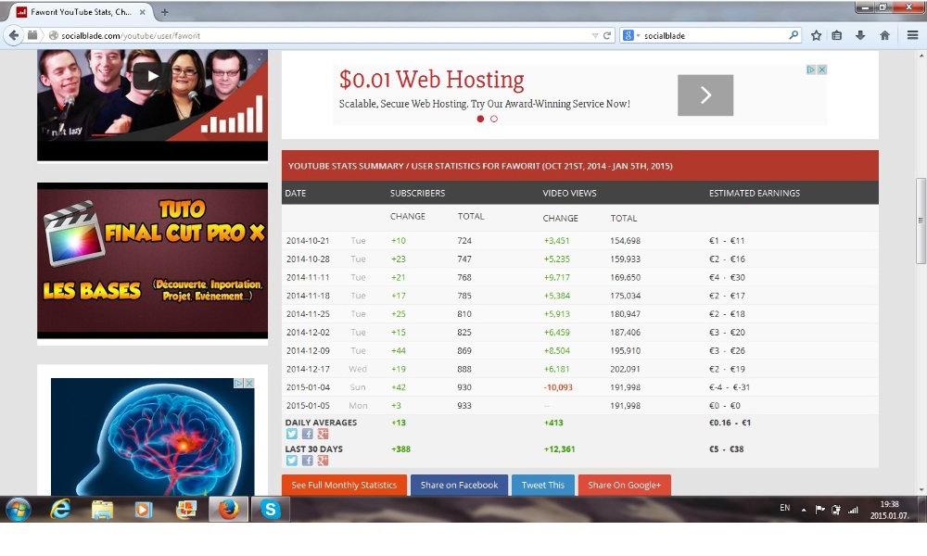Open the URL bar history dropdown
Image resolution: width=927 pixels, height=556 pixels.
(x=595, y=35)
